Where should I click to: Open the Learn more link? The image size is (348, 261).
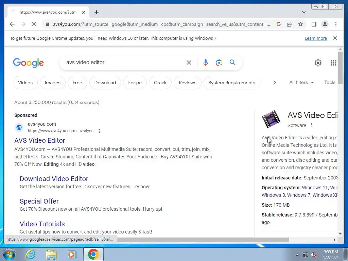(316, 38)
